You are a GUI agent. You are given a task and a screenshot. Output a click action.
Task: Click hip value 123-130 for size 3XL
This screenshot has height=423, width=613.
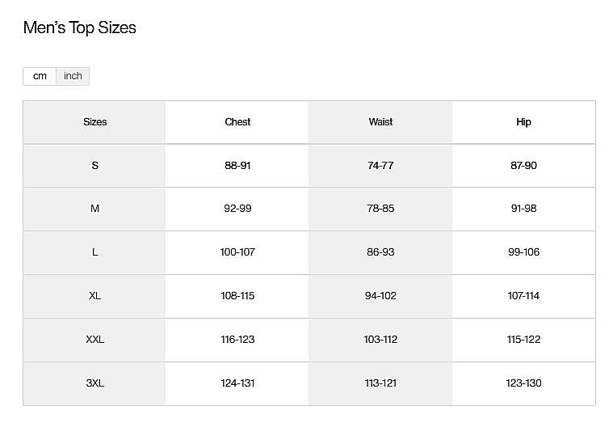pyautogui.click(x=523, y=383)
